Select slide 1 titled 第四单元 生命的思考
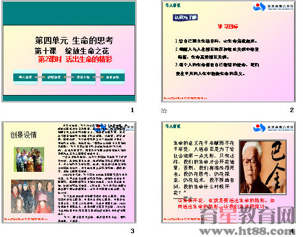This screenshot has width=303, height=237. click(69, 51)
